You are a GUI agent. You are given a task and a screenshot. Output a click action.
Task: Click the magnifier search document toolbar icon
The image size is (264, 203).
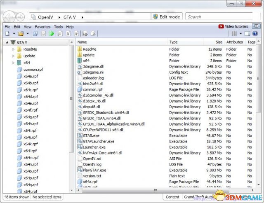[x=60, y=34]
